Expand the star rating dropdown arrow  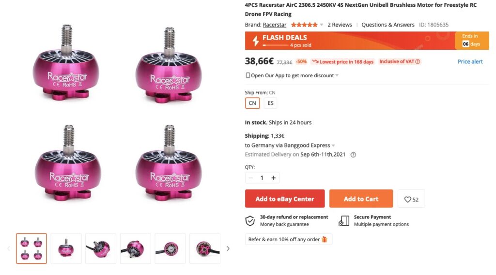(322, 25)
